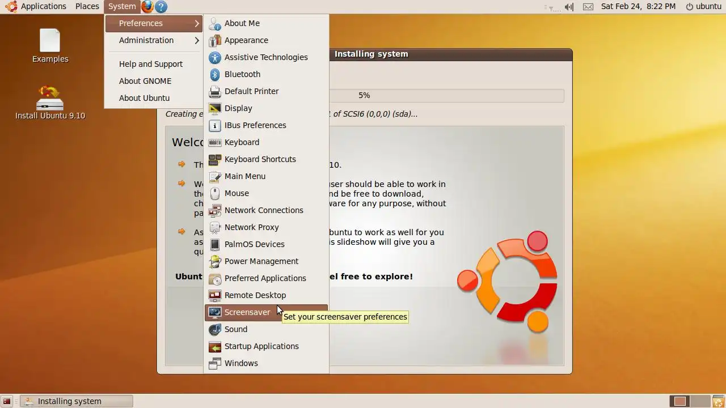Image resolution: width=726 pixels, height=408 pixels.
Task: Click the Network Connections icon
Action: click(214, 210)
